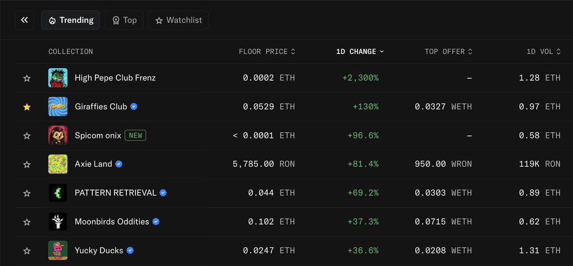The image size is (573, 266).
Task: Click the Moonbirds Oddities collection icon
Action: pyautogui.click(x=58, y=222)
